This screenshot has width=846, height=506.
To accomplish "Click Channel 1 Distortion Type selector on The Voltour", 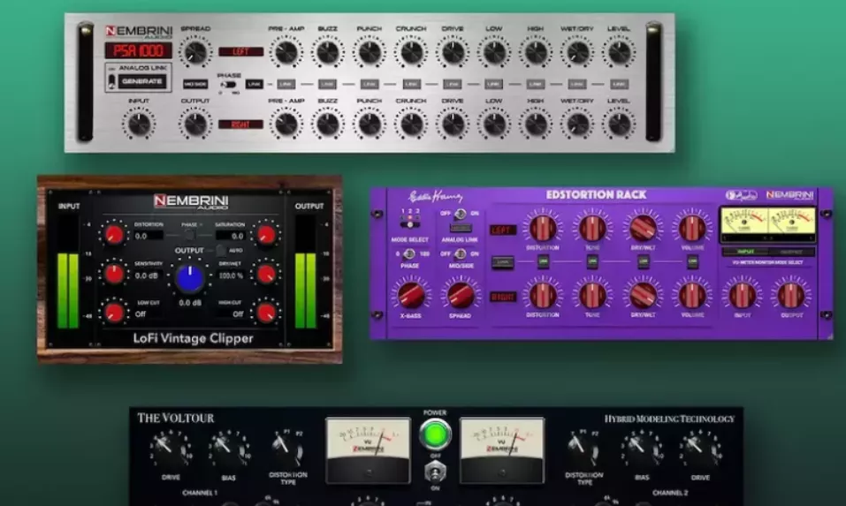I will pyautogui.click(x=287, y=449).
